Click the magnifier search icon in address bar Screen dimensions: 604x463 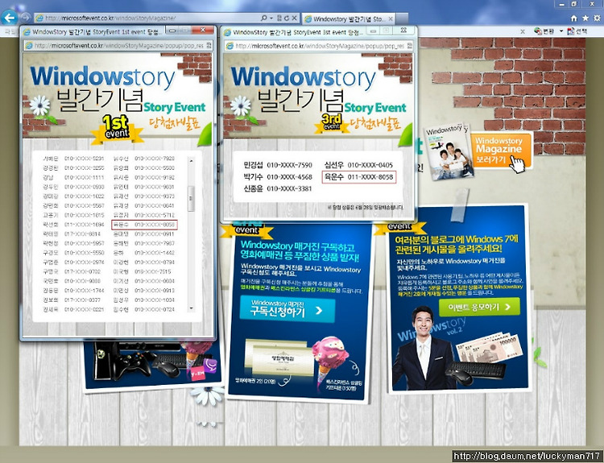click(264, 18)
